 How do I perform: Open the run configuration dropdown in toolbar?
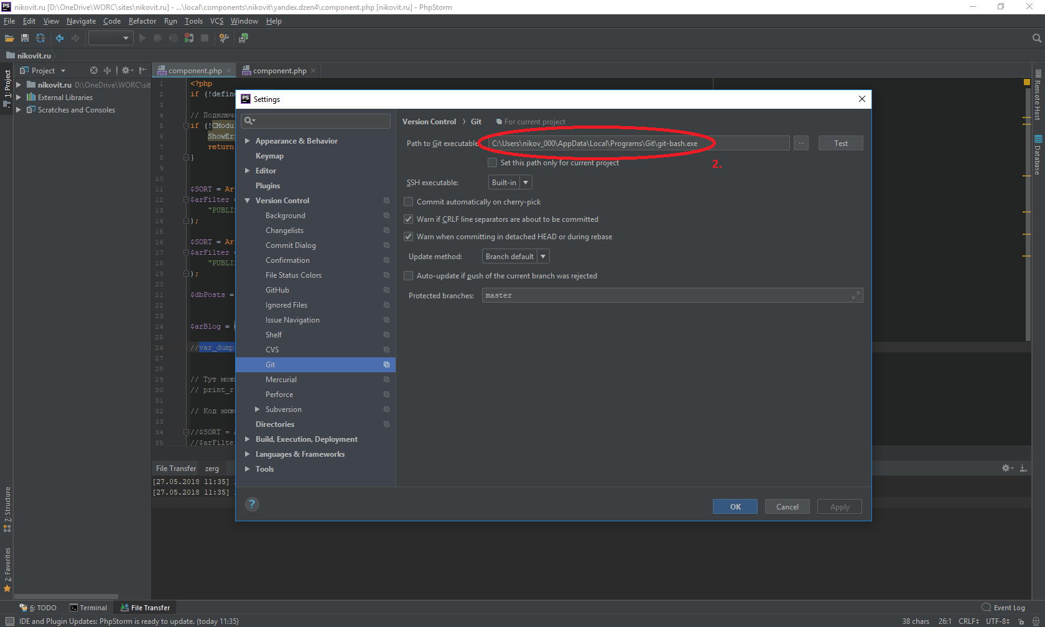click(111, 38)
